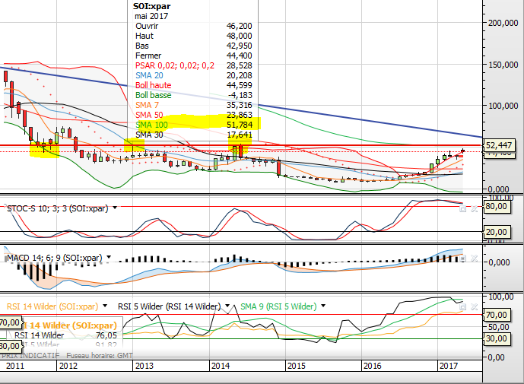Image resolution: width=524 pixels, height=384 pixels.
Task: Click the green SMA 9 (RSI 5 Wilder) label
Action: [x=279, y=307]
